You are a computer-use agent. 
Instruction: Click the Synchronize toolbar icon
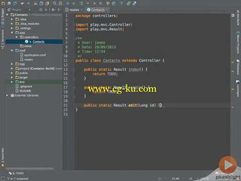coord(15,3)
